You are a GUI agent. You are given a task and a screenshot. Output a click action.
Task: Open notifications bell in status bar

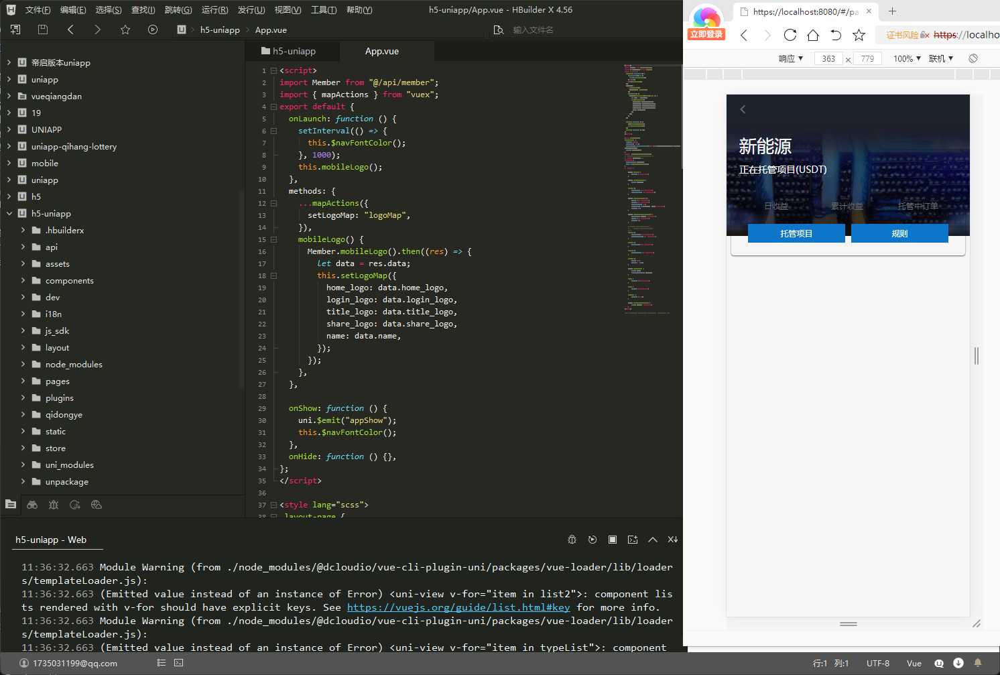tap(978, 663)
